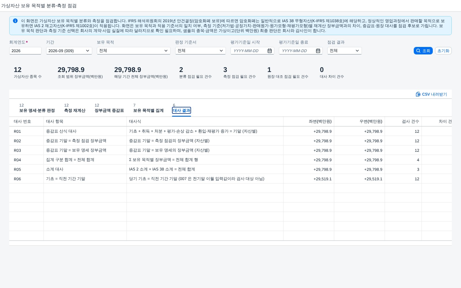The height and width of the screenshot is (288, 461).
Task: Click the info icon in the notice banner
Action: (x=15, y=21)
